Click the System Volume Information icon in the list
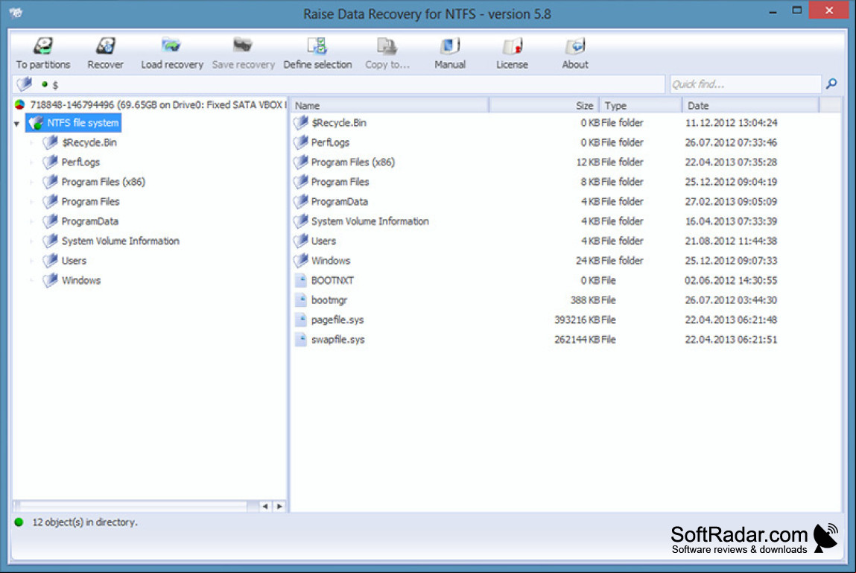The image size is (856, 573). (301, 221)
